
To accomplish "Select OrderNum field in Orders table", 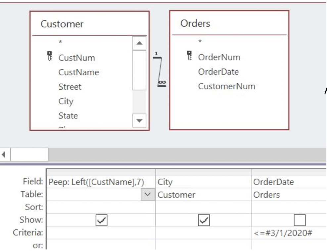I will click(219, 57).
